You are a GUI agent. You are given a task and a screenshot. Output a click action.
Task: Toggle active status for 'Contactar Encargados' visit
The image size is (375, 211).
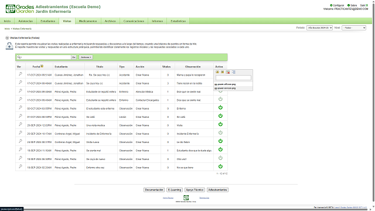click(x=220, y=99)
